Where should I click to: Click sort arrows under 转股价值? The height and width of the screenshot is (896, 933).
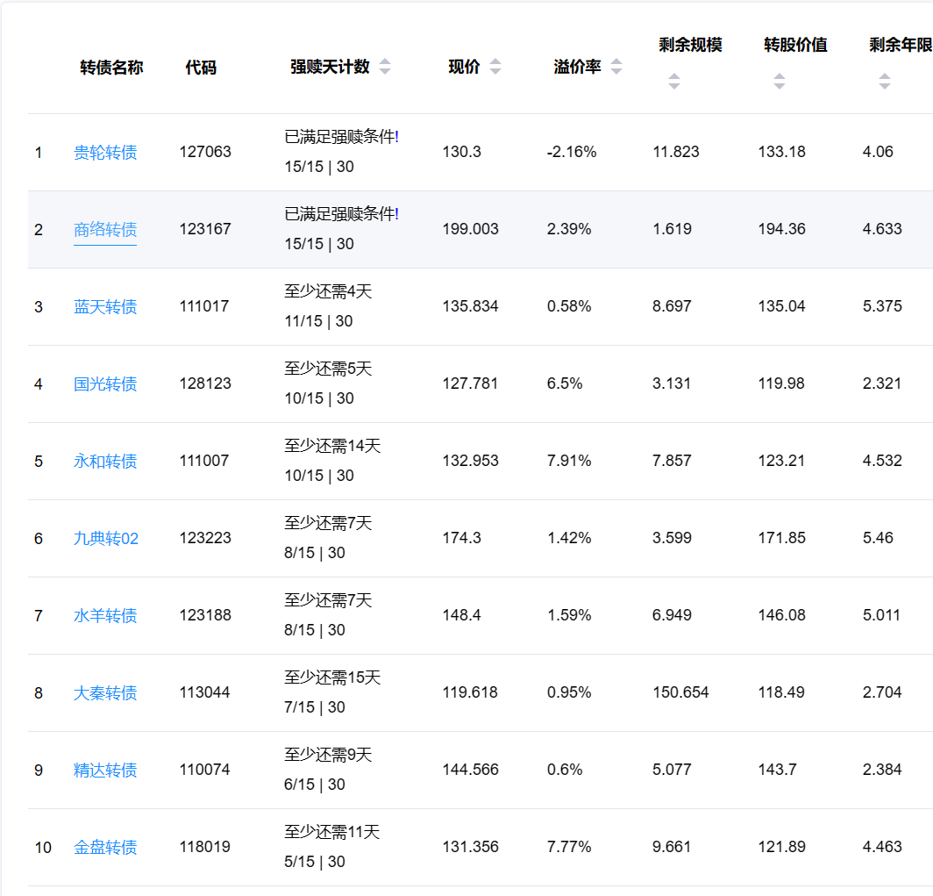[x=779, y=82]
